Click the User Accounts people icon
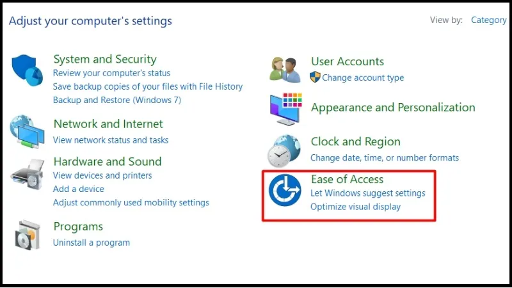The width and height of the screenshot is (512, 288). click(x=285, y=69)
